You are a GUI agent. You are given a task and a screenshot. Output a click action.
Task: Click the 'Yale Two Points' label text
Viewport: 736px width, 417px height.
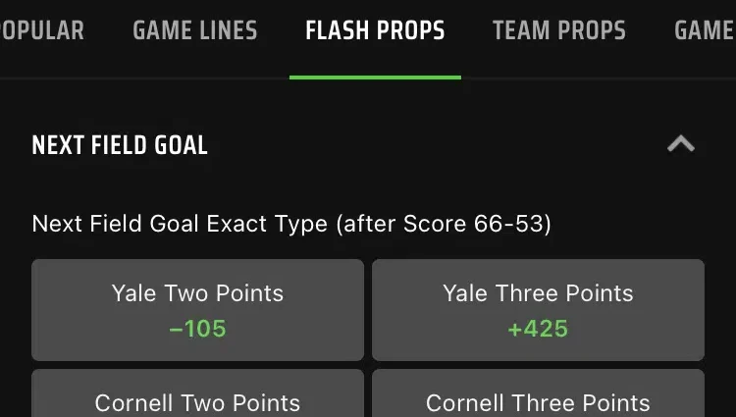197,293
